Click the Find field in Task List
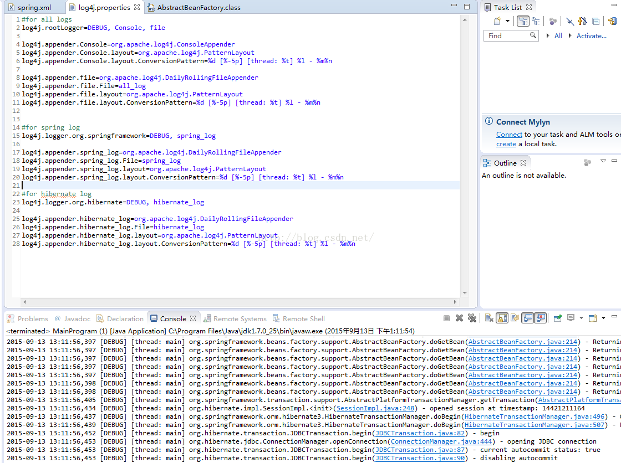This screenshot has height=463, width=621. [506, 35]
